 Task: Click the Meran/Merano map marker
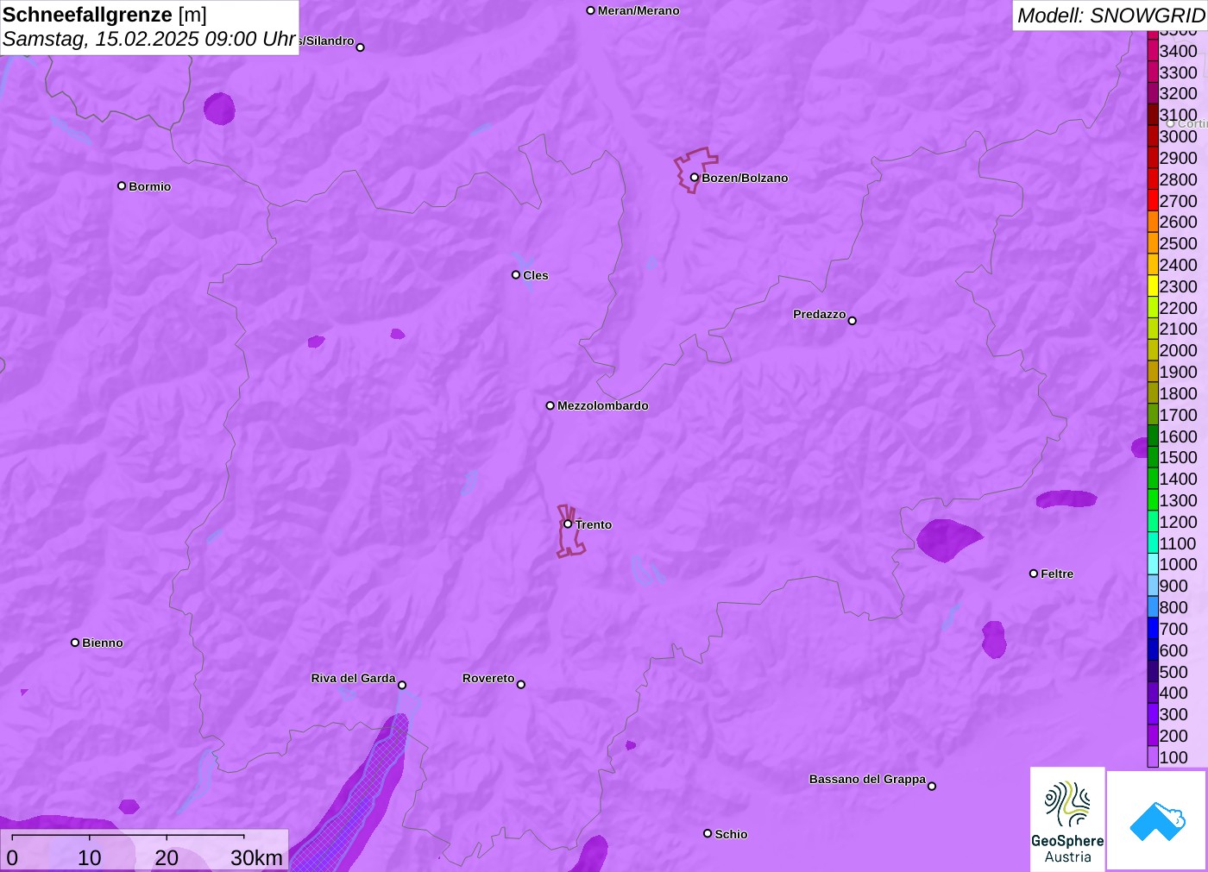[591, 10]
